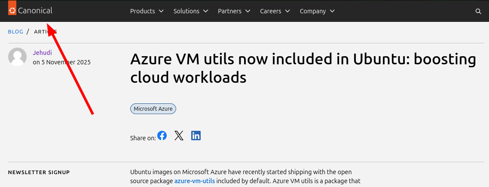Screen dimensions: 489x187
Task: Follow the azure-vm-utils link
Action: (x=194, y=181)
